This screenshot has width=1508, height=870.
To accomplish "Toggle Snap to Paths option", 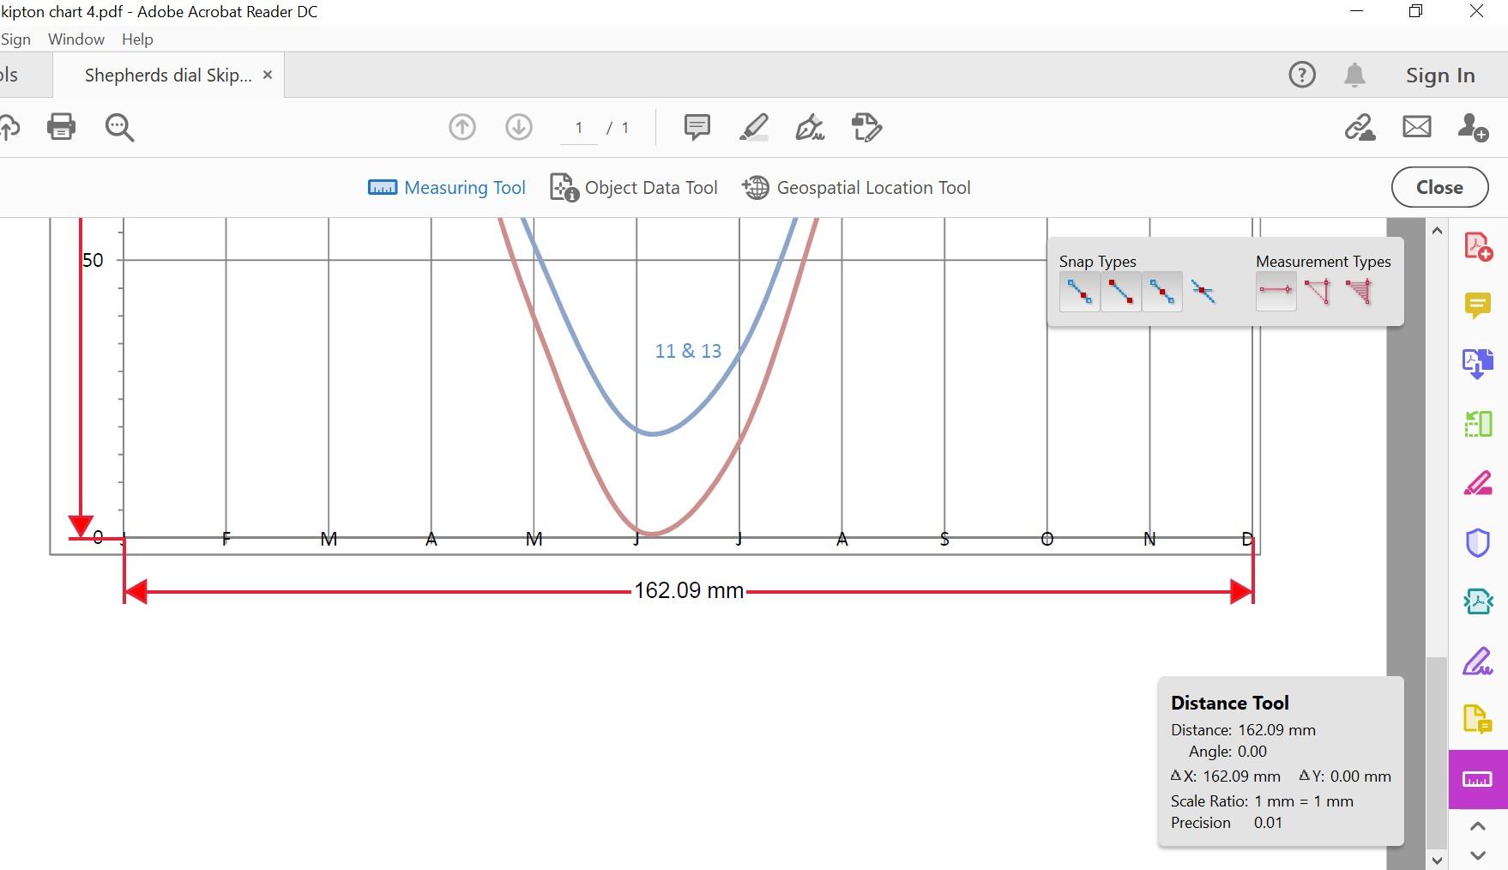I will coord(1079,293).
